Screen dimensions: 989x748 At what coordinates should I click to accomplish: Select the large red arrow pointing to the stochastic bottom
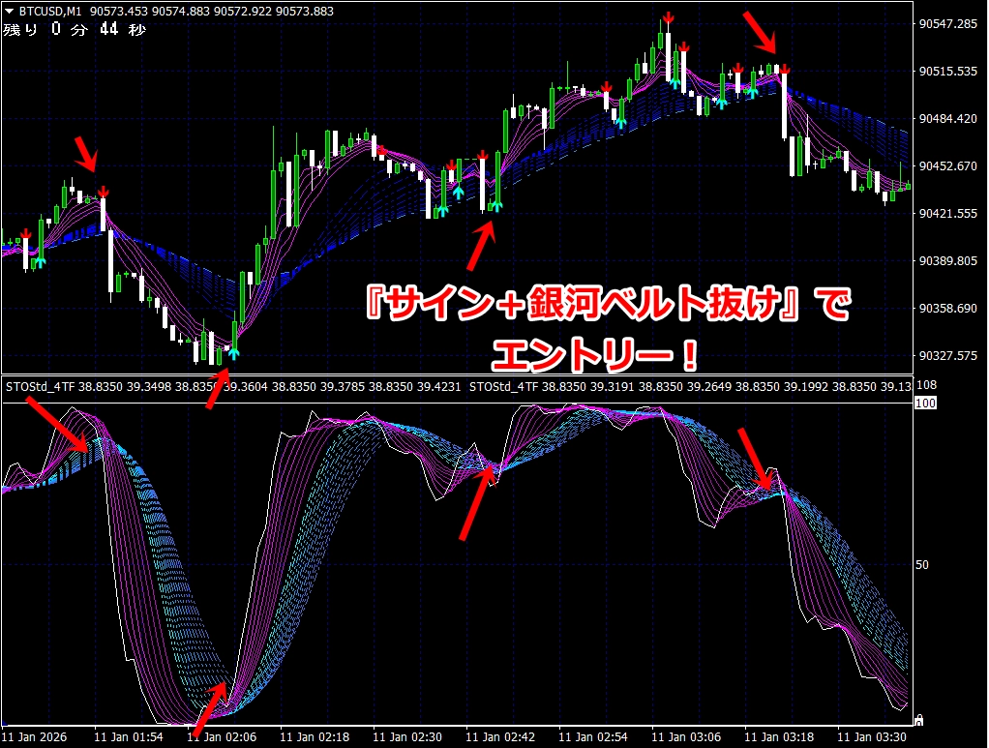point(211,708)
